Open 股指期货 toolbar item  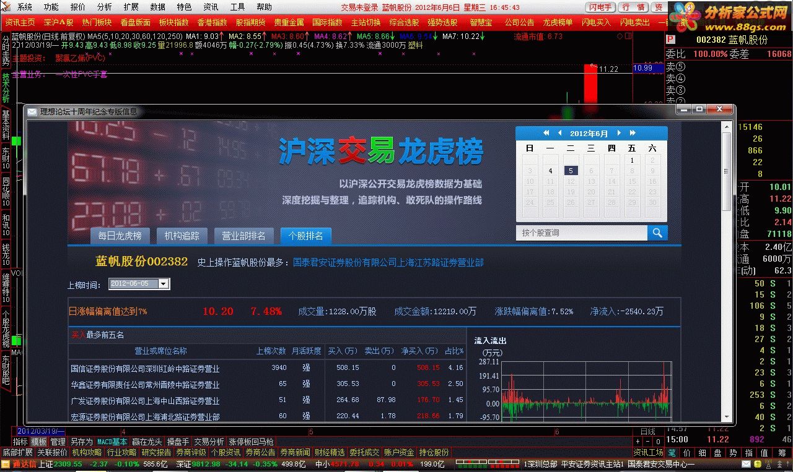250,22
